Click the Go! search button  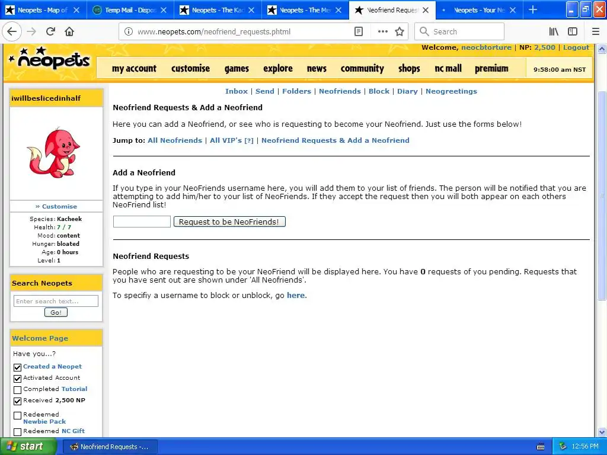[x=56, y=312]
